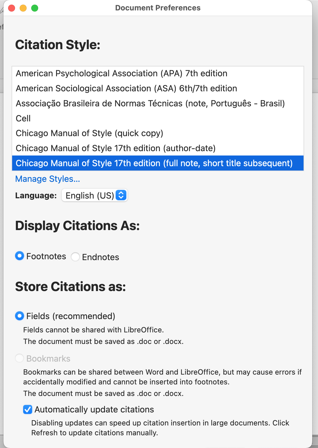
Task: Close the Document Preferences window
Action: 12,8
